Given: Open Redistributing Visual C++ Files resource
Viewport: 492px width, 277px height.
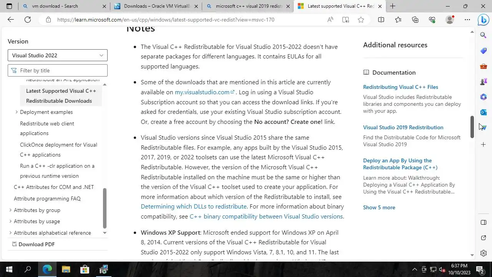Looking at the screenshot, I should [x=401, y=87].
